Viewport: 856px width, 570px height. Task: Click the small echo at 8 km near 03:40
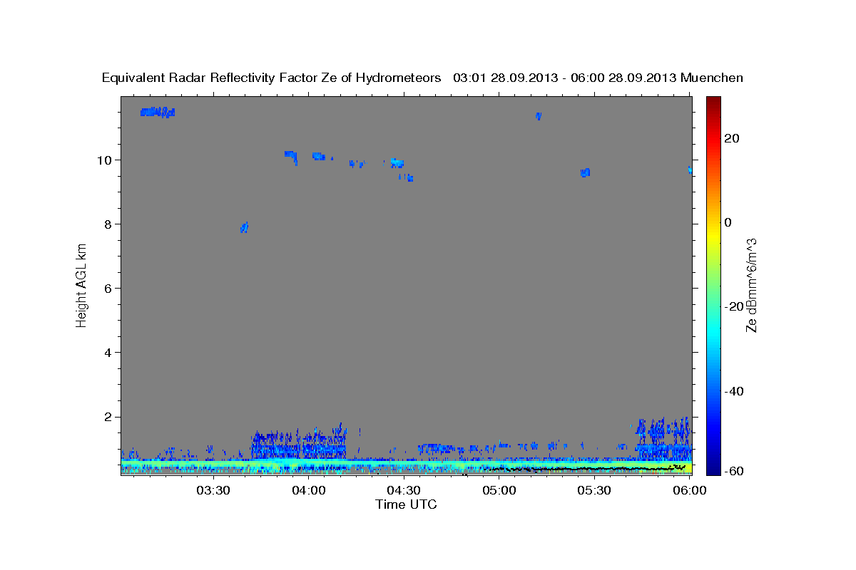(244, 227)
